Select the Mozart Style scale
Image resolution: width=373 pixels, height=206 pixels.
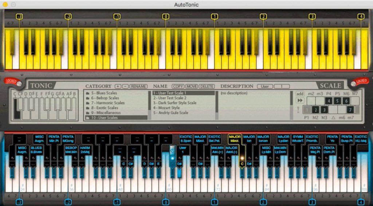pos(166,108)
